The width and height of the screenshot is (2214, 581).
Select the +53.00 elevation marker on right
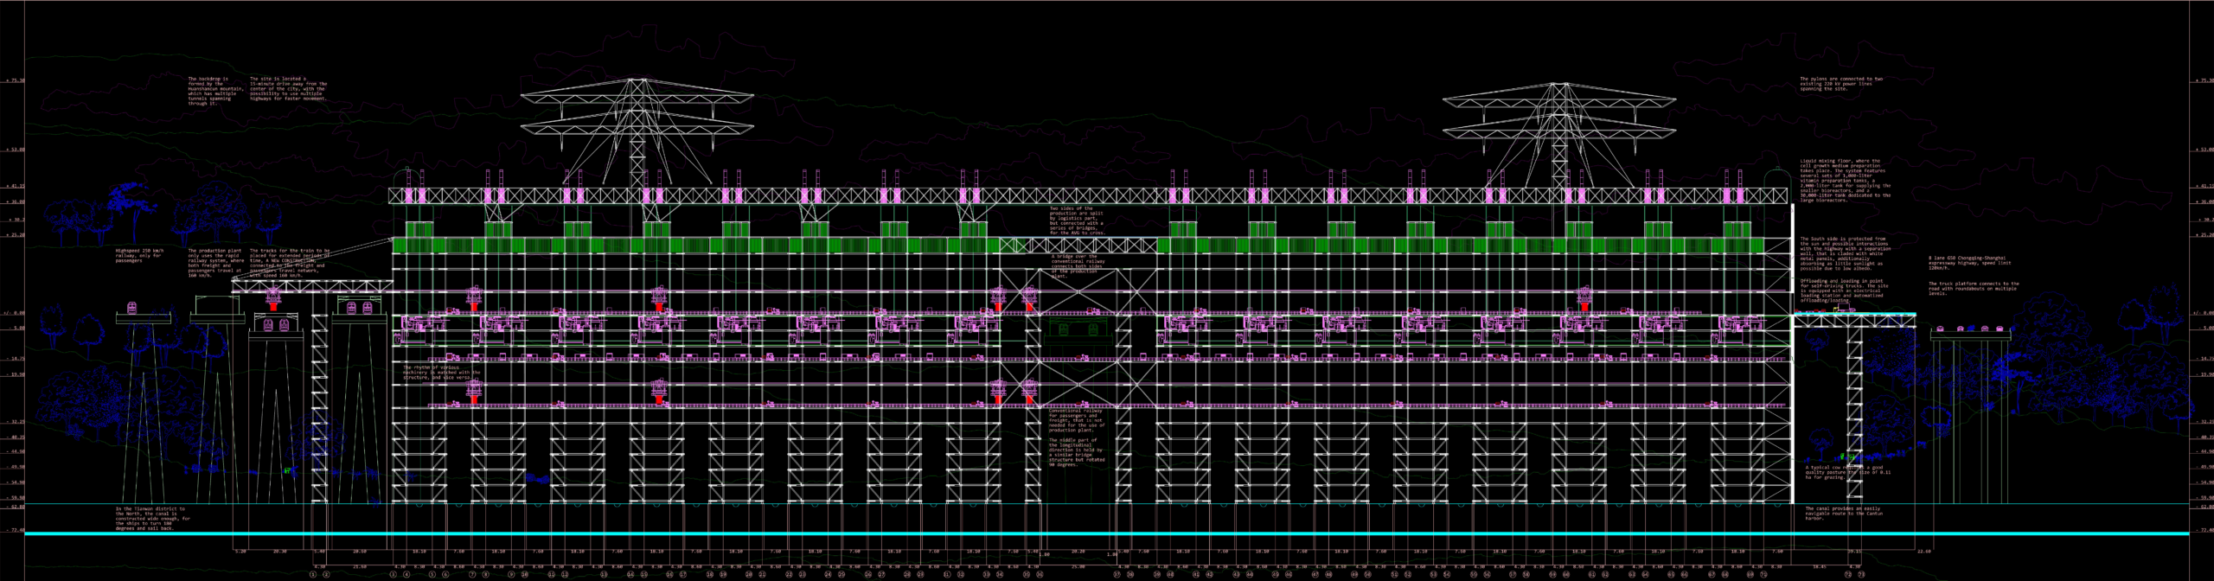[2203, 150]
